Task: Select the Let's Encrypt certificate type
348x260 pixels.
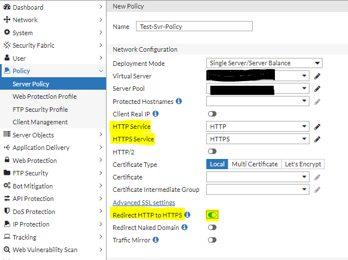Action: (x=303, y=164)
